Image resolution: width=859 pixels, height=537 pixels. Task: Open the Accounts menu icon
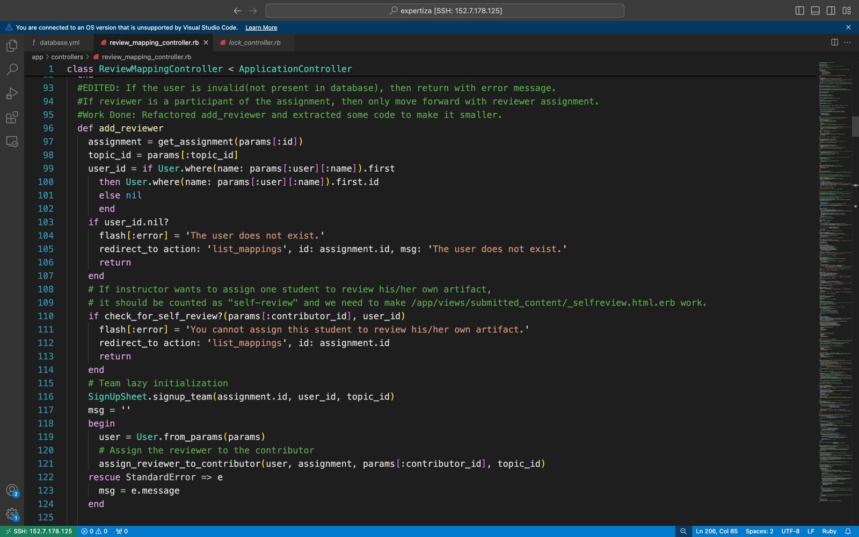point(12,490)
